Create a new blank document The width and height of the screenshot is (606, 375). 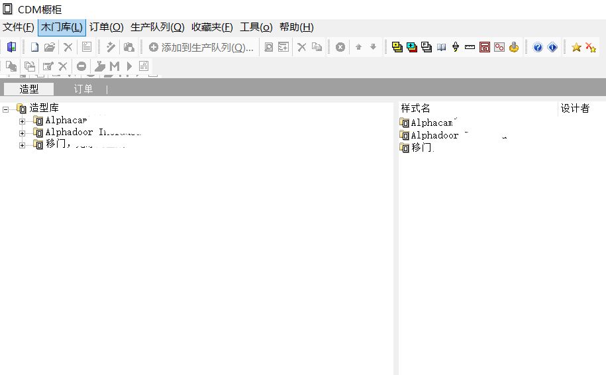[35, 47]
